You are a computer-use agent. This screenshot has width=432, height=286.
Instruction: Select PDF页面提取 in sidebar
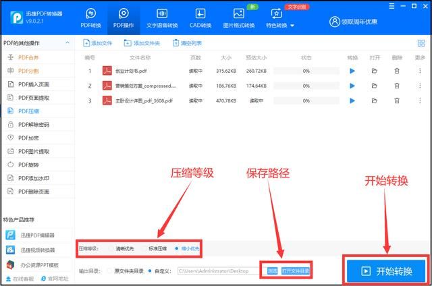pos(38,98)
